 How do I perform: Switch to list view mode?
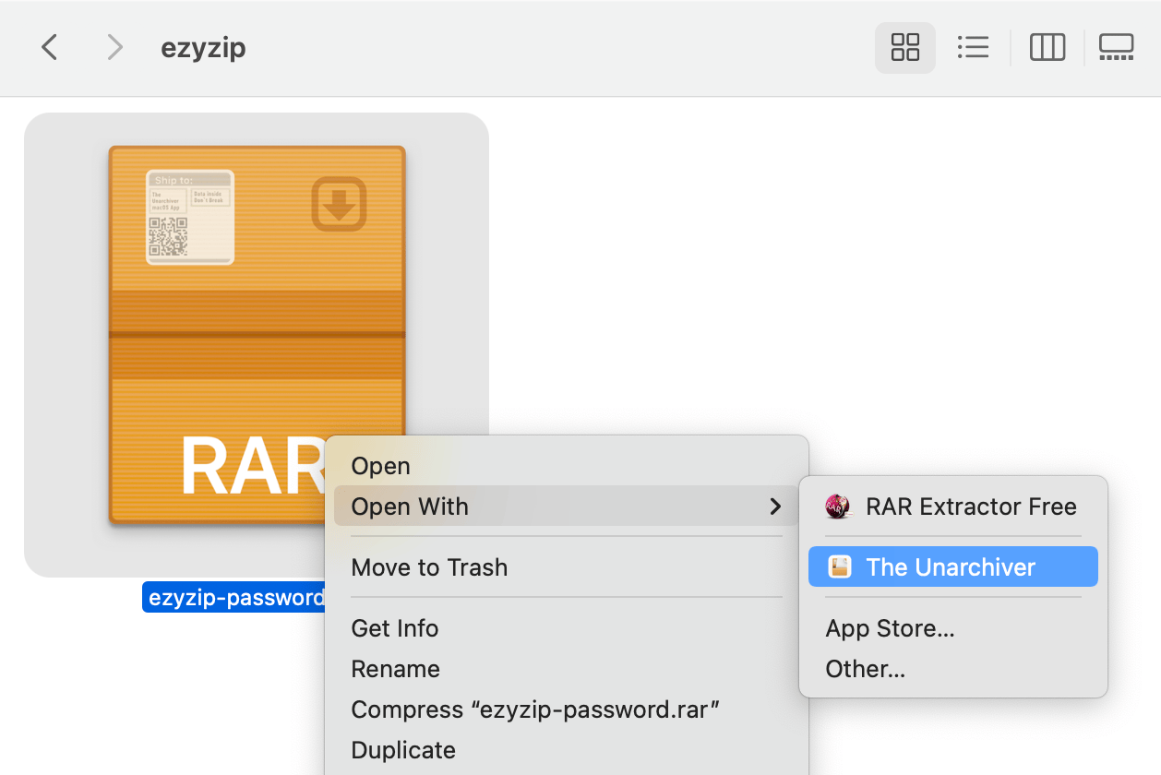(974, 47)
